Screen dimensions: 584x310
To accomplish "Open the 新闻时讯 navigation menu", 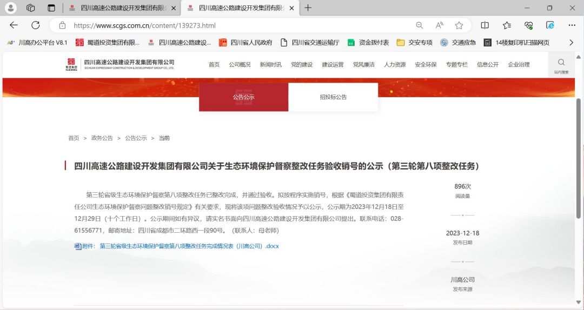I will [x=271, y=64].
